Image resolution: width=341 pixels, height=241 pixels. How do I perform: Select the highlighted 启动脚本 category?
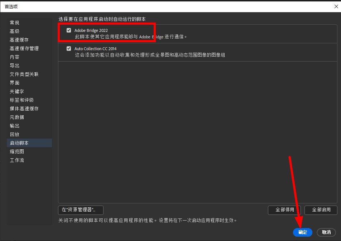(29, 143)
